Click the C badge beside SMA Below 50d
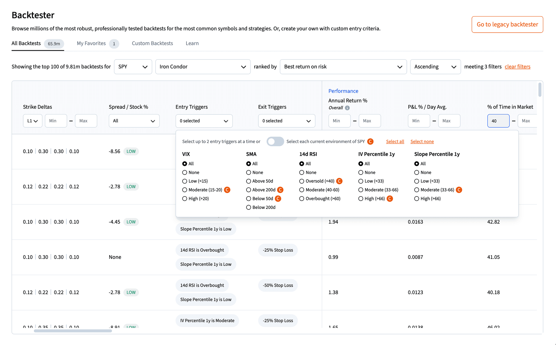The image size is (556, 345). (278, 199)
